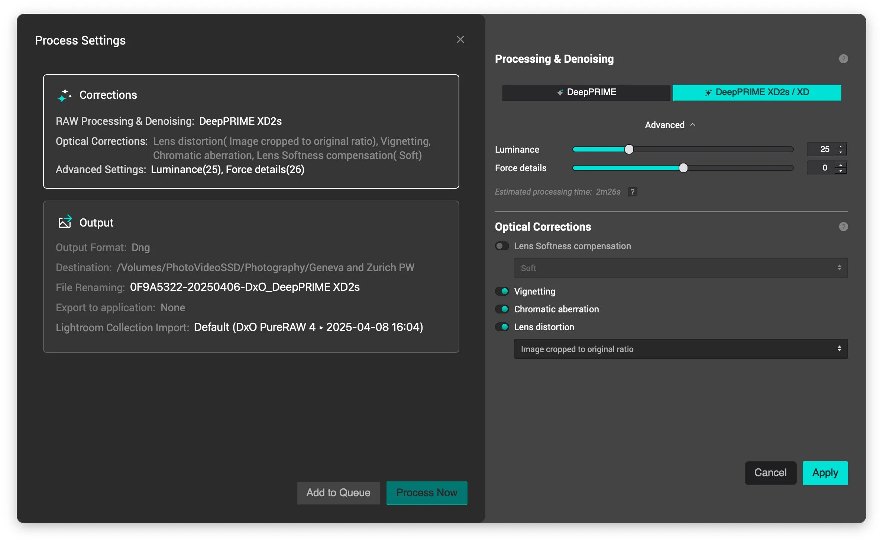The image size is (883, 543).
Task: Enable Lens Softness compensation toggle
Action: (502, 246)
